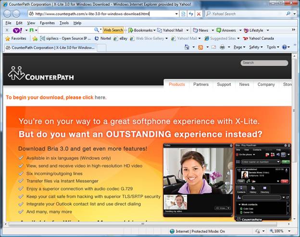Open the sipXecs - Open Source IP favorite
This screenshot has height=237, width=300.
pos(65,38)
